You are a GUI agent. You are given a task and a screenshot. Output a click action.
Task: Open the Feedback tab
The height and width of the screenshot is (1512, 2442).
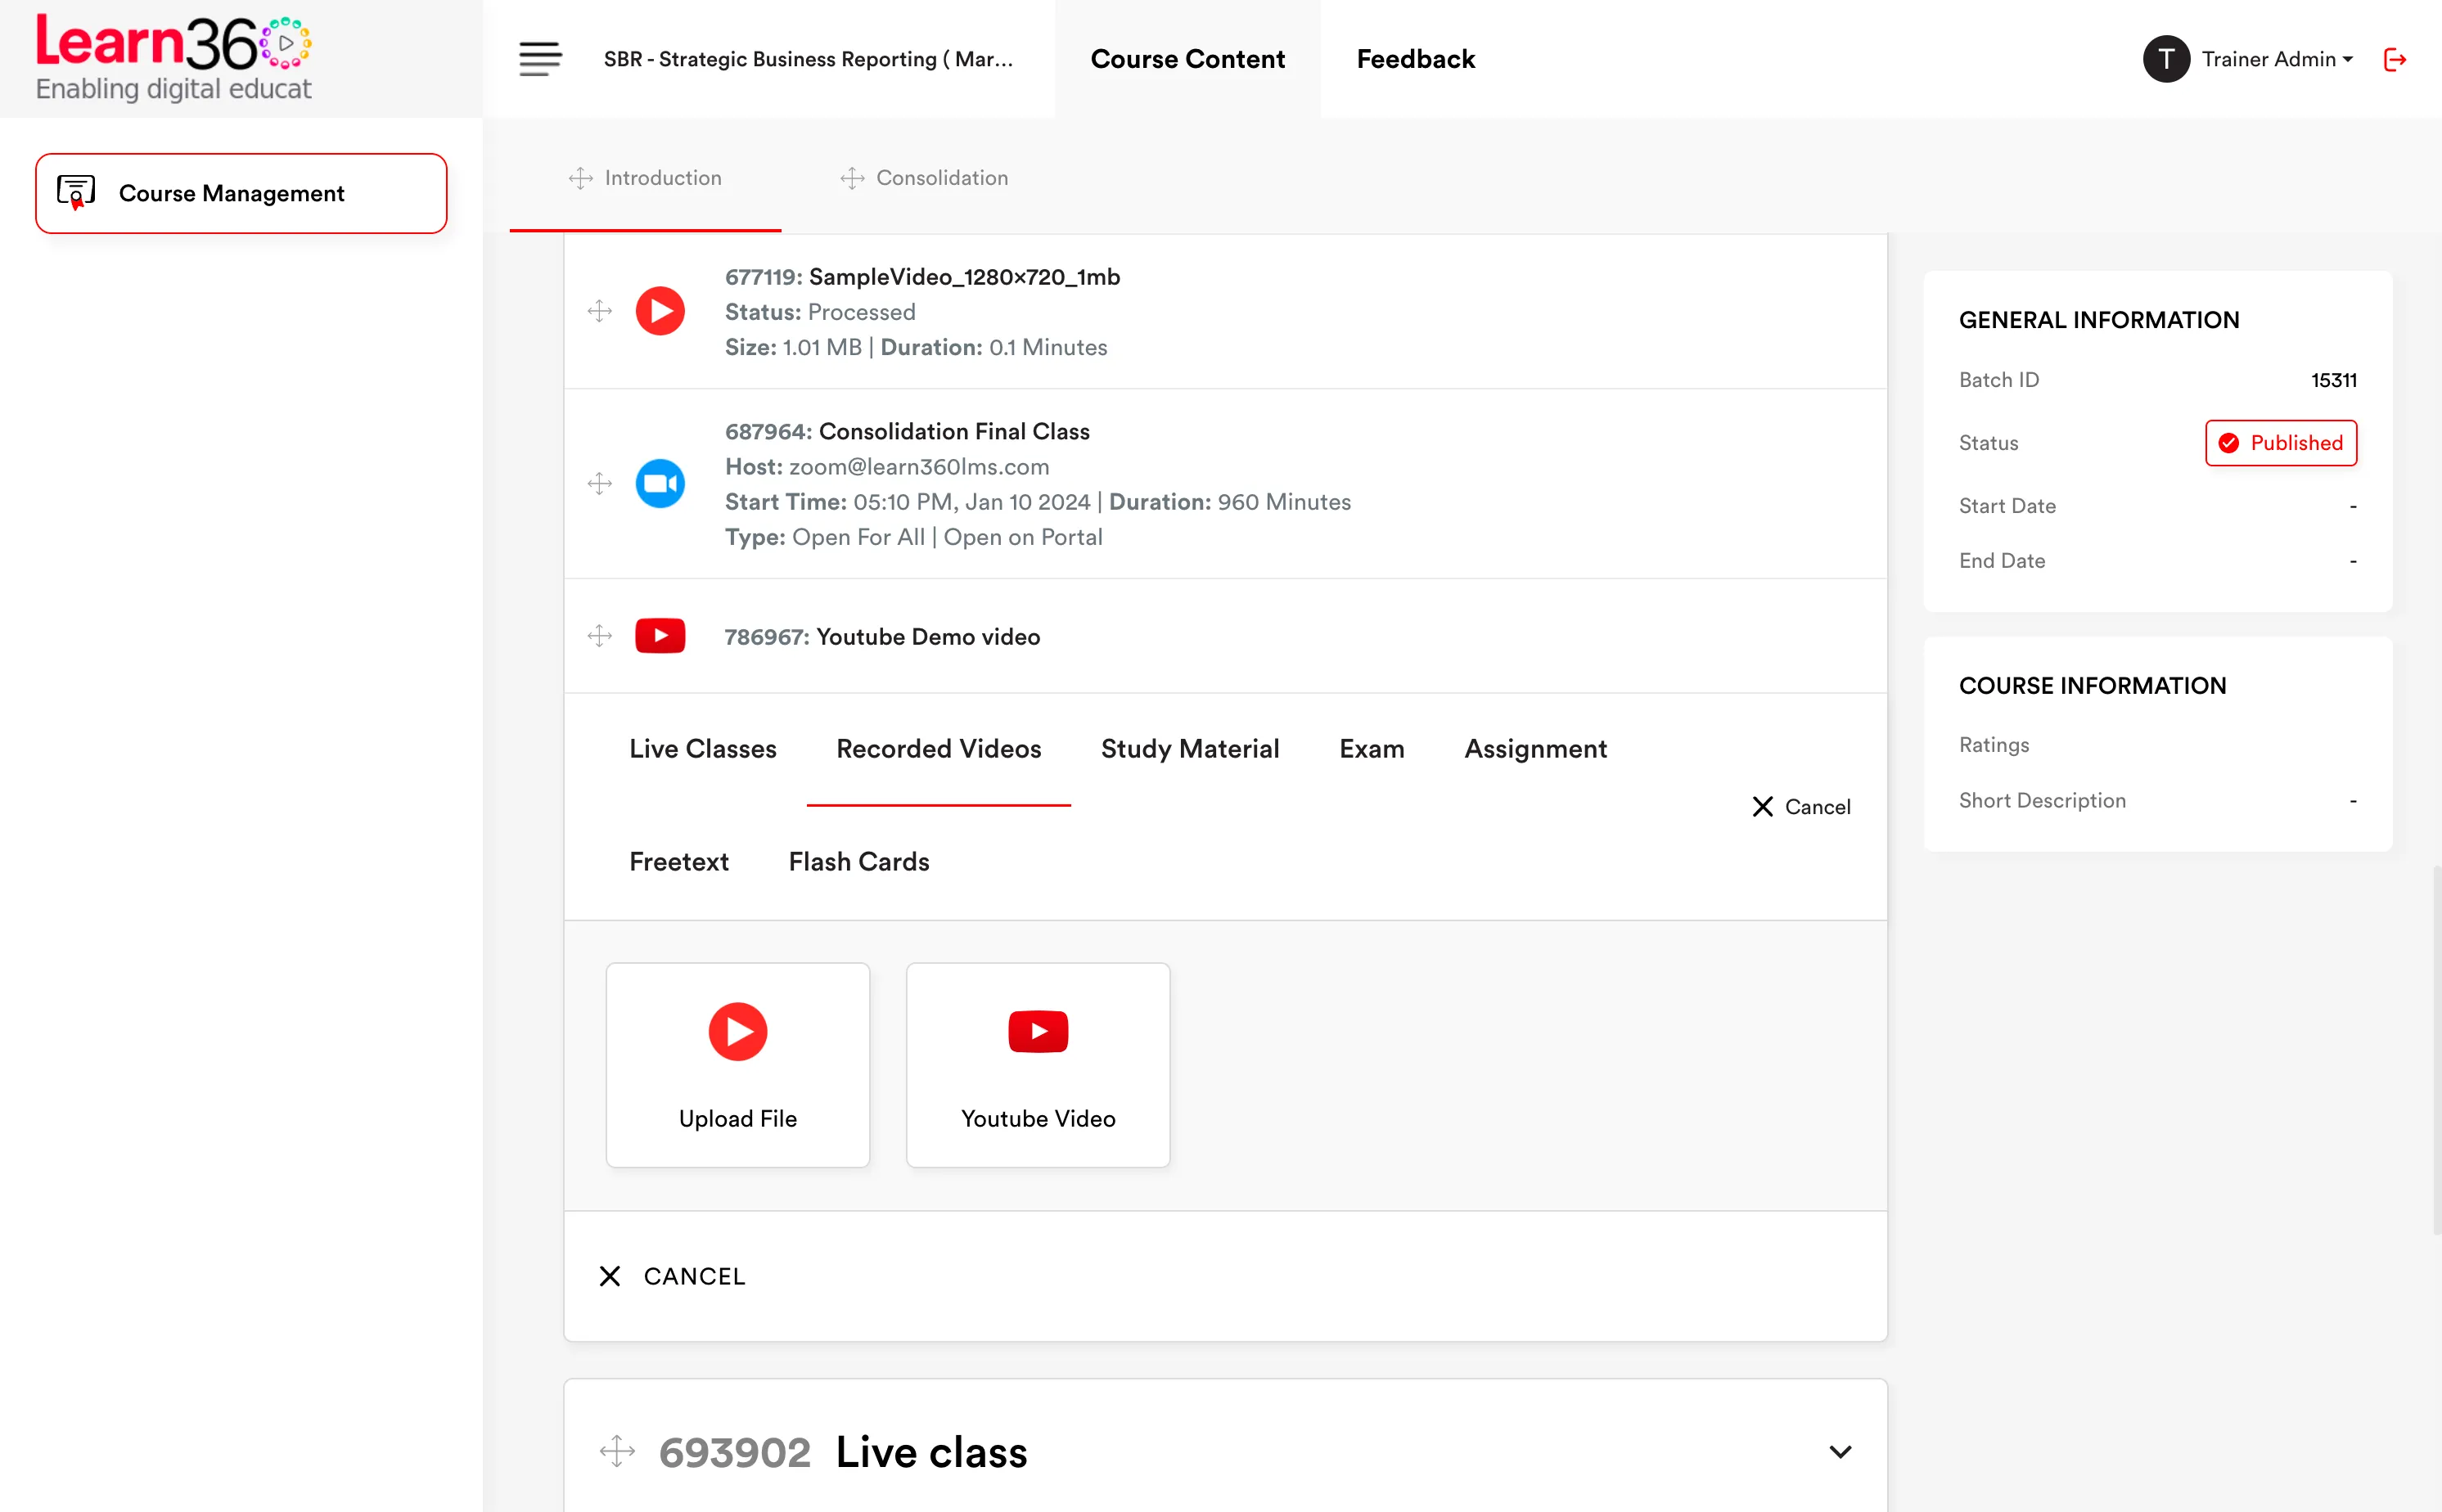point(1416,59)
